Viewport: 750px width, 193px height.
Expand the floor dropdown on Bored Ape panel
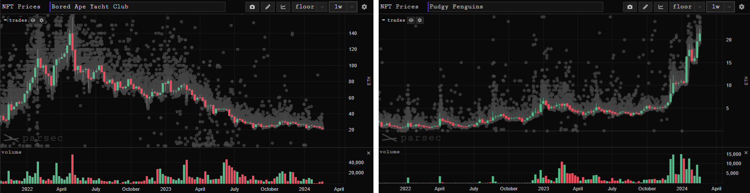322,7
